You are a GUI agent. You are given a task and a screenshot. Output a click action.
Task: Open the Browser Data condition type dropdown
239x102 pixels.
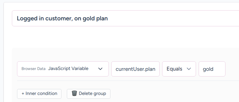[x=63, y=69]
